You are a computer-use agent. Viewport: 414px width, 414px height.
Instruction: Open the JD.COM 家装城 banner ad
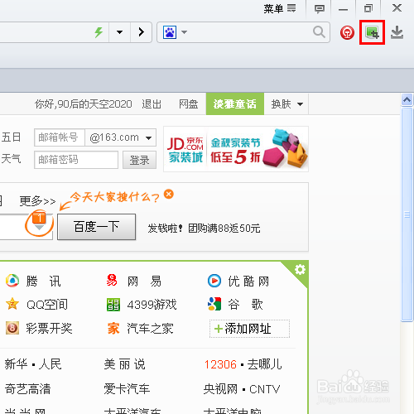[236, 149]
